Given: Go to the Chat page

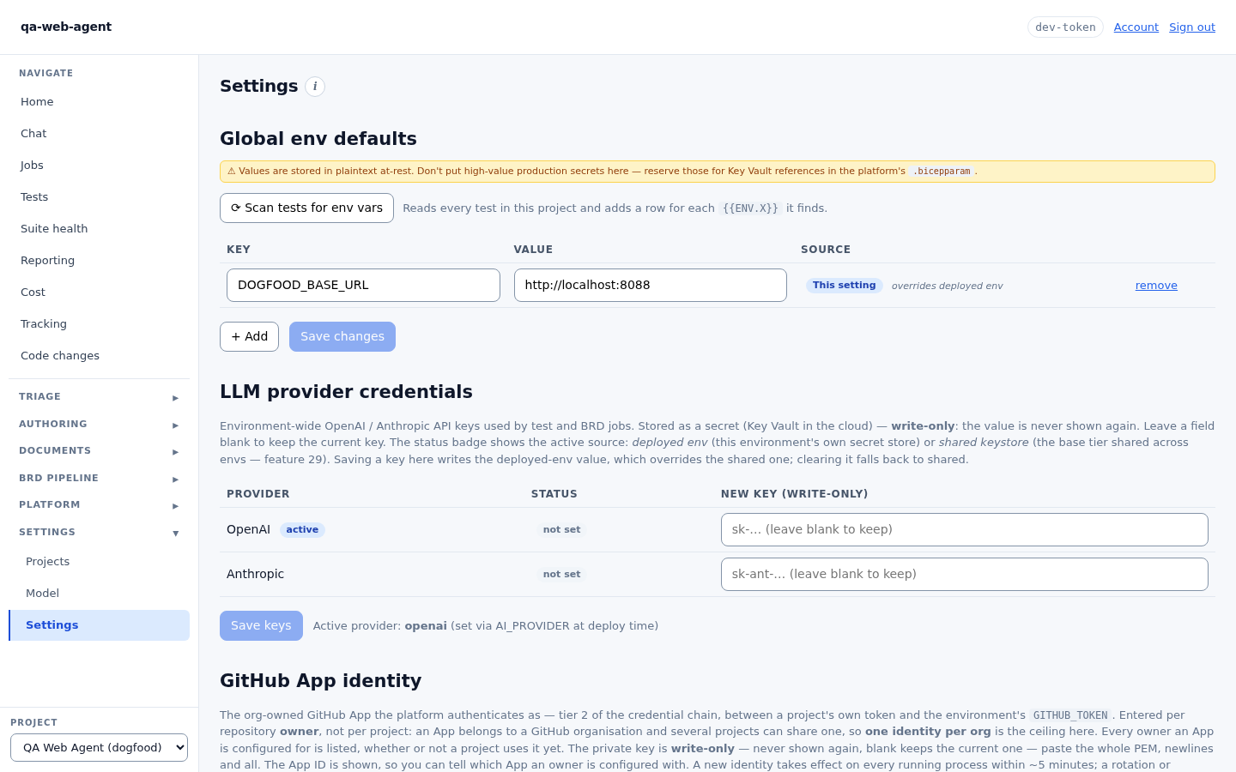Looking at the screenshot, I should point(99,134).
